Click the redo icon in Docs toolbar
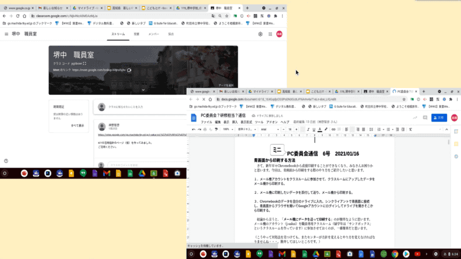 (199, 129)
